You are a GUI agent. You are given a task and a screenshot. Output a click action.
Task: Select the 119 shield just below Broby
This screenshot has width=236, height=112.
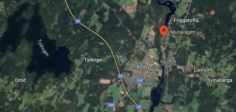tap(140, 81)
